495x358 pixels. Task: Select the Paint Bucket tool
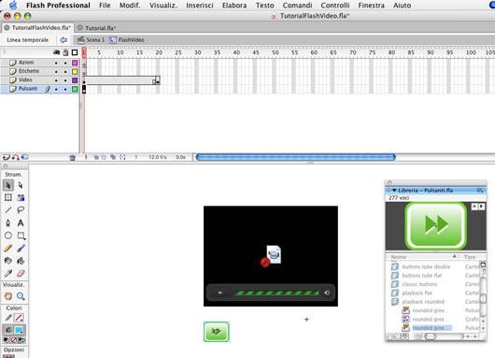pyautogui.click(x=21, y=261)
